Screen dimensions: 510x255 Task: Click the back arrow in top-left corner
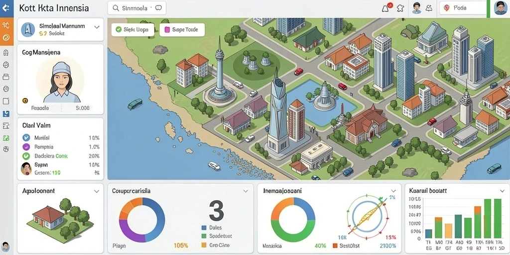6,8
